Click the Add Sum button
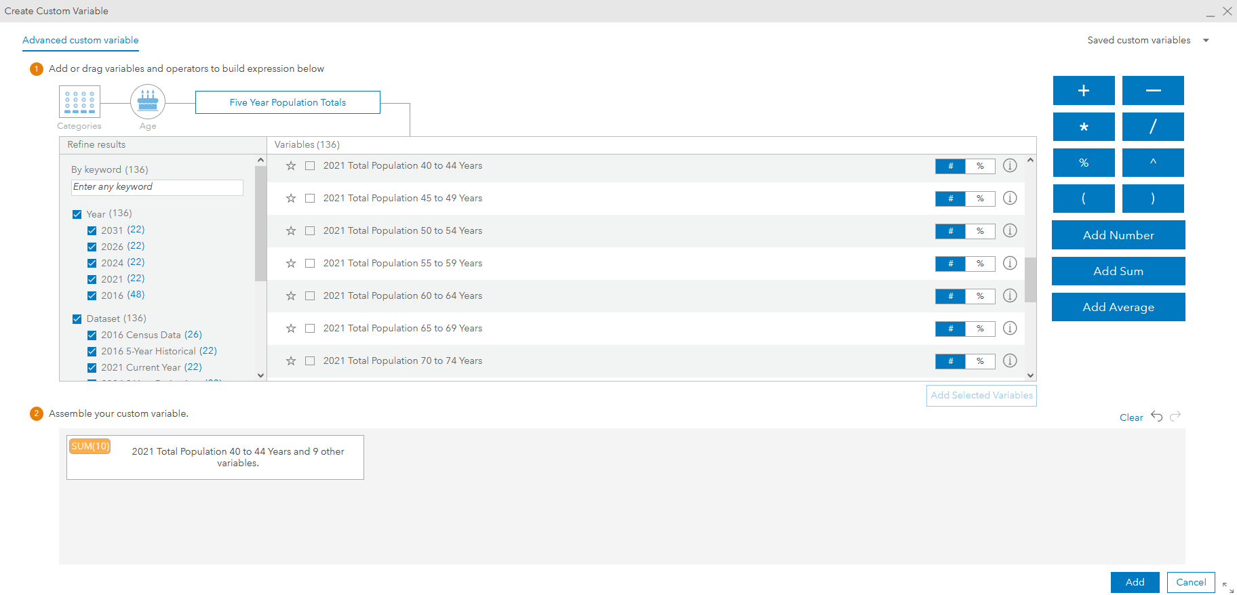The image size is (1237, 595). pyautogui.click(x=1118, y=271)
